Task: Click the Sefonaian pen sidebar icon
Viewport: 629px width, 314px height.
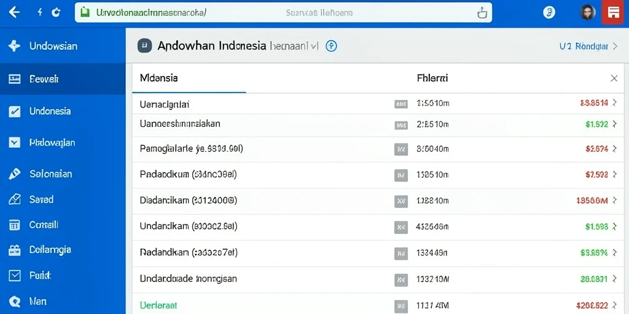Action: click(15, 174)
